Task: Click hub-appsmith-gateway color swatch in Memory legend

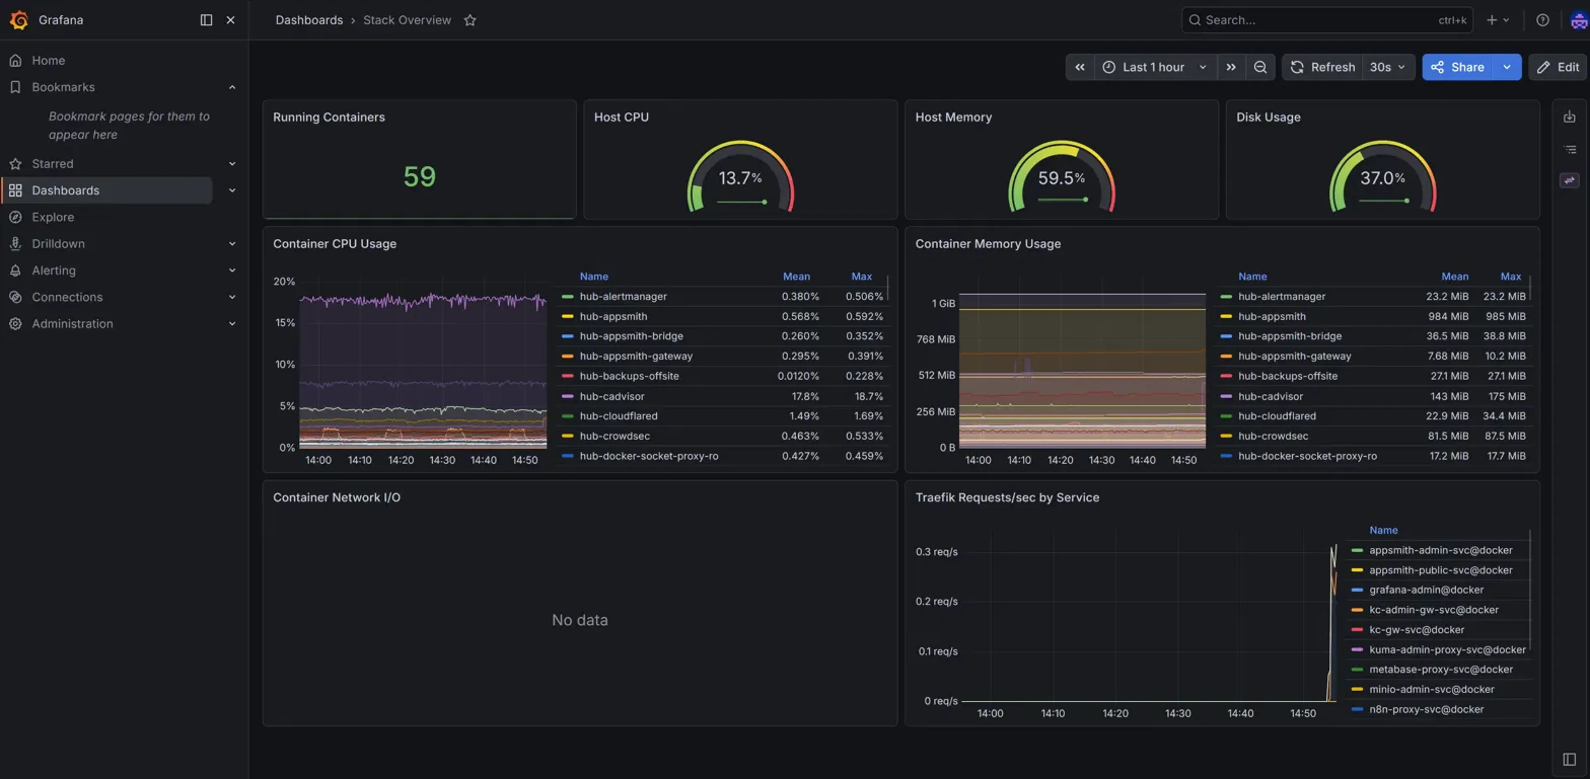Action: (1226, 356)
